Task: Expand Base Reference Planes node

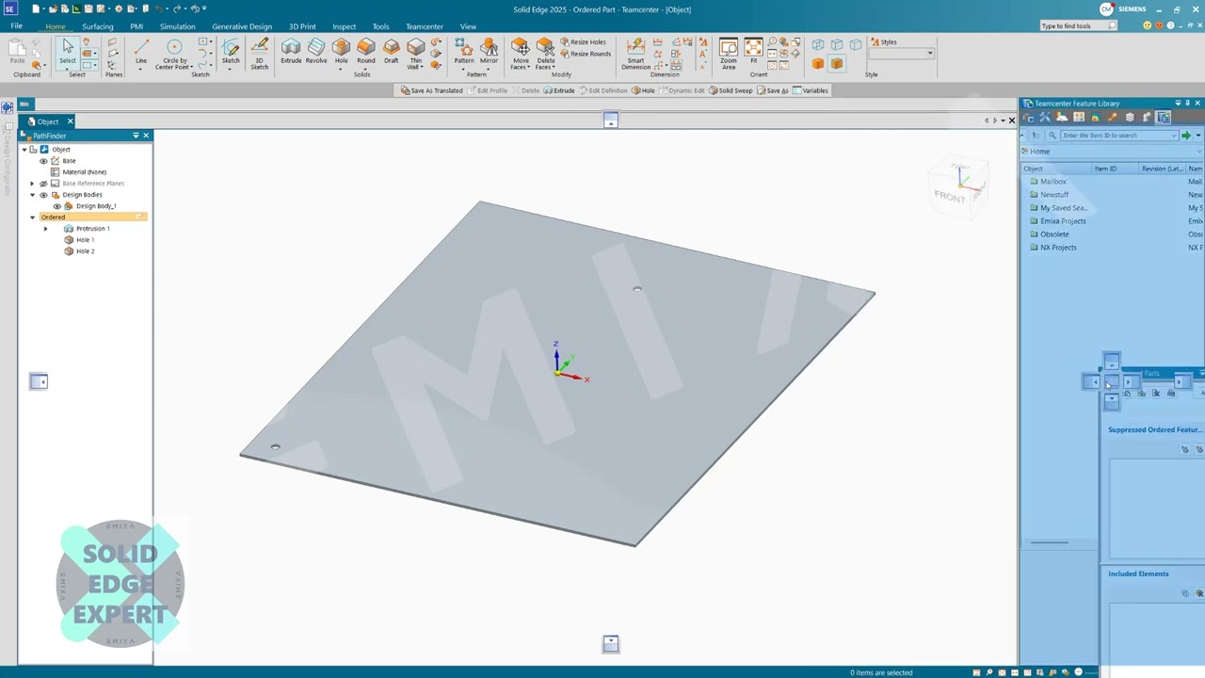Action: [x=32, y=184]
